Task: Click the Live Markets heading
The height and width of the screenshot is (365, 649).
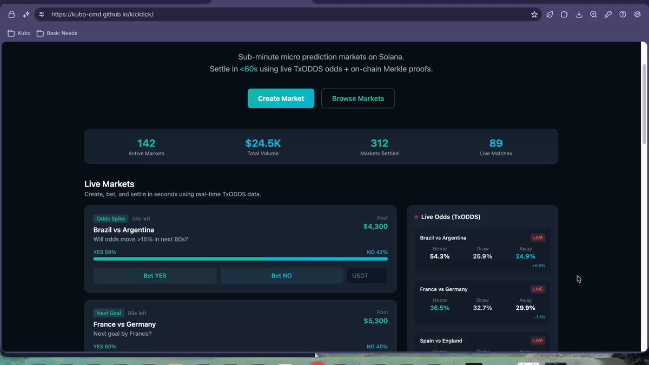Action: pos(109,184)
